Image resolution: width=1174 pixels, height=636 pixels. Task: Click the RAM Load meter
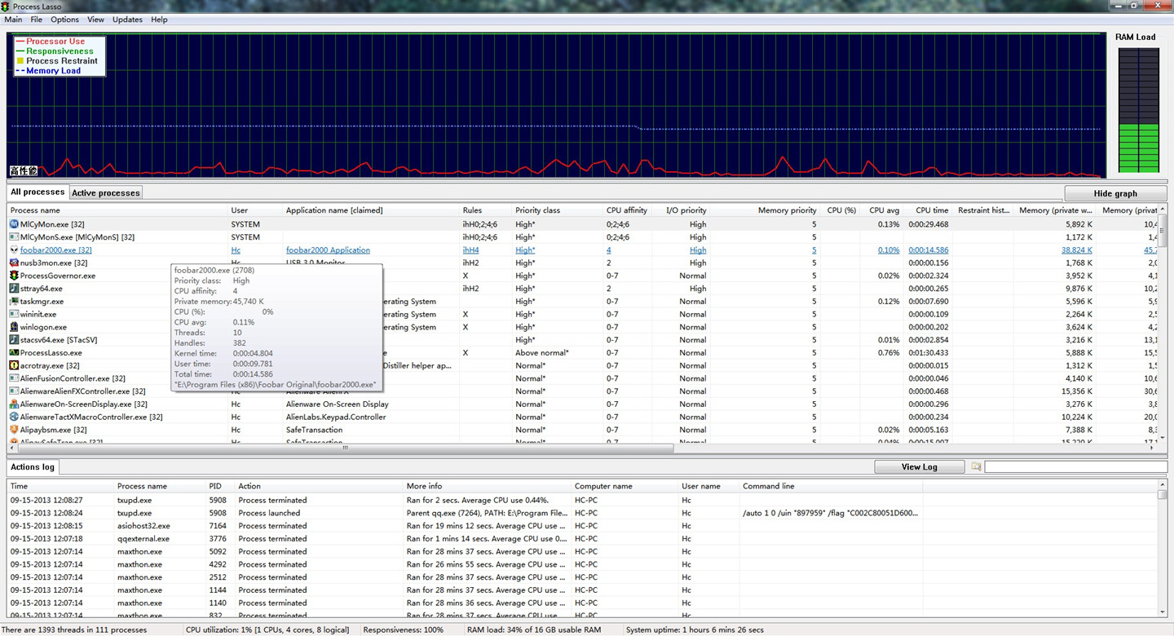[1138, 110]
